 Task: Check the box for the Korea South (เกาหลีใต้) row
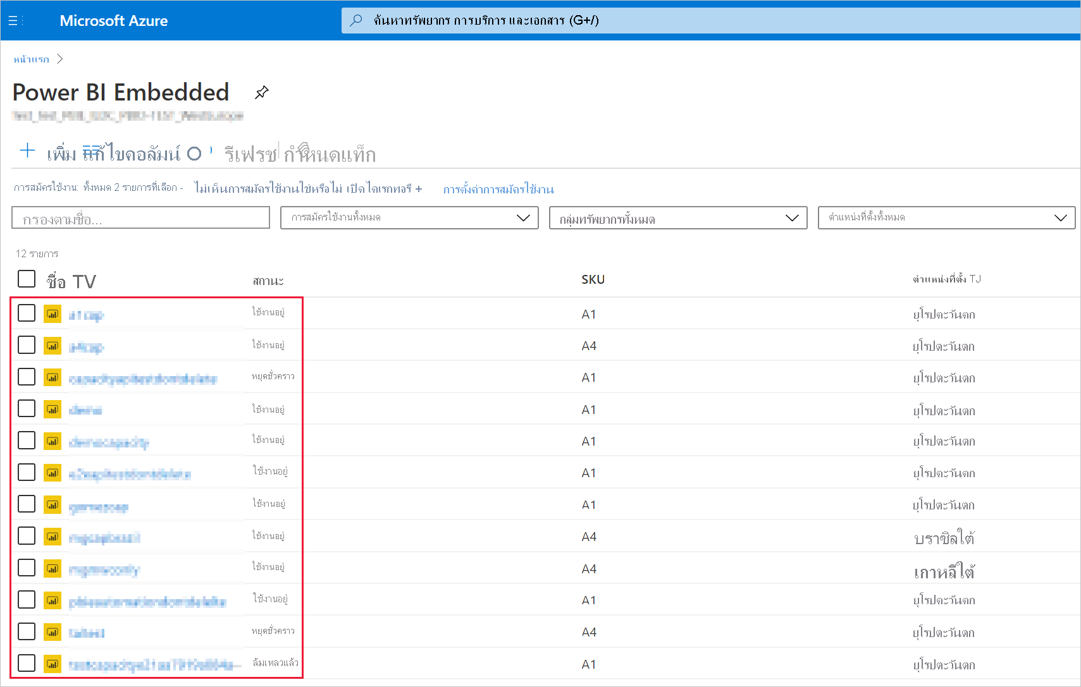[x=27, y=568]
